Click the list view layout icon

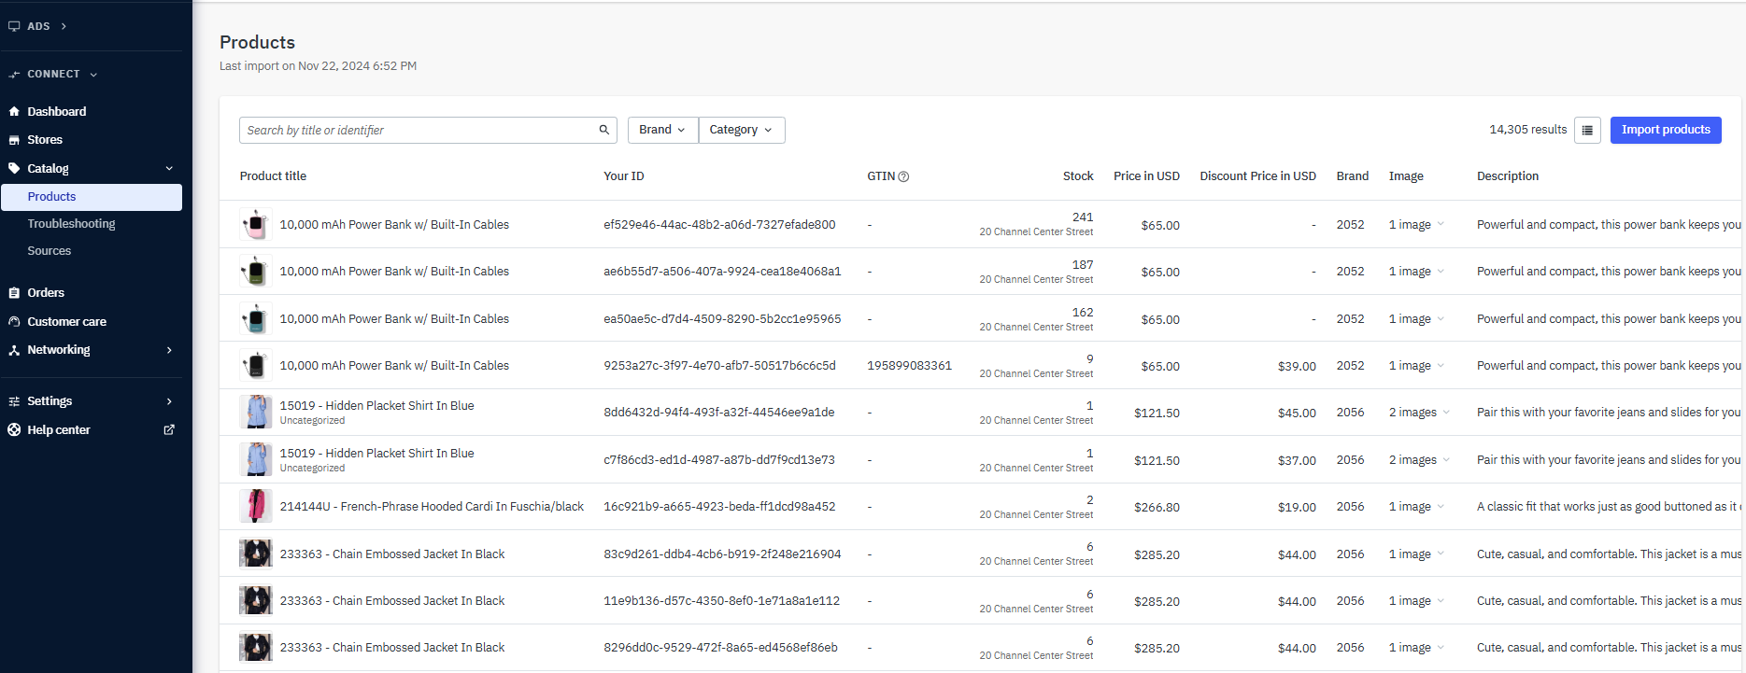click(x=1587, y=131)
